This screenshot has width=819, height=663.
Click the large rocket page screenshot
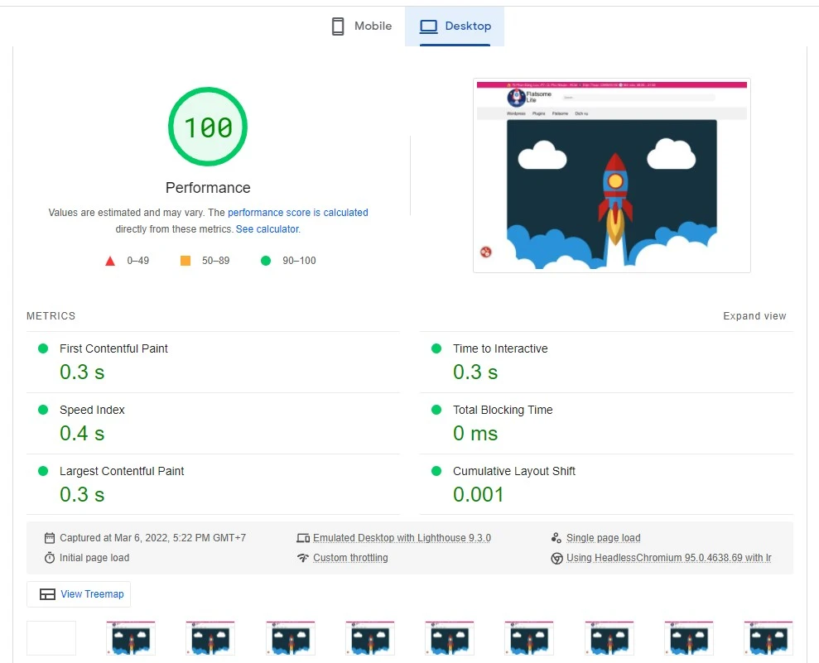tap(611, 175)
